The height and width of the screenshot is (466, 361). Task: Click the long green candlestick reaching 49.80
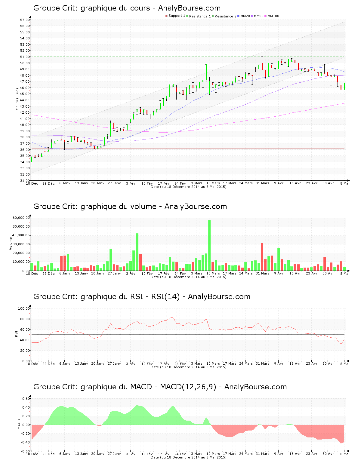tap(206, 72)
